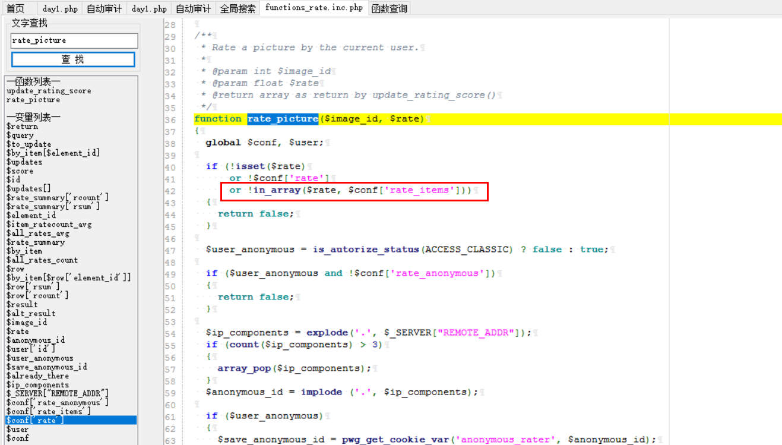Select $all_rates_count variable entry
This screenshot has width=782, height=445.
[x=42, y=260]
